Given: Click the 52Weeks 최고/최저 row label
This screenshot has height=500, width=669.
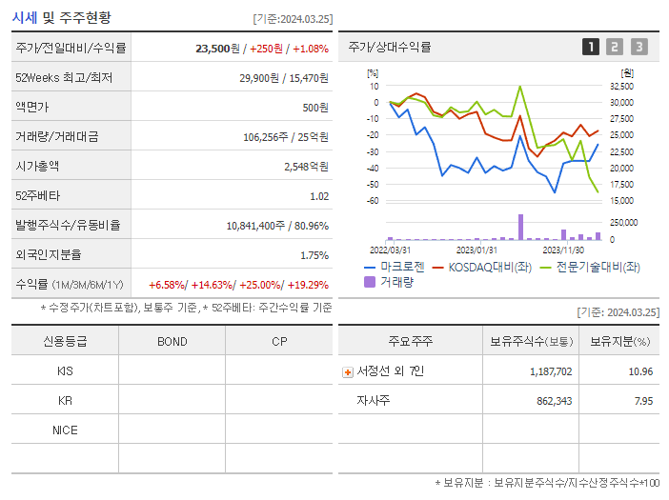Looking at the screenshot, I should coord(64,77).
